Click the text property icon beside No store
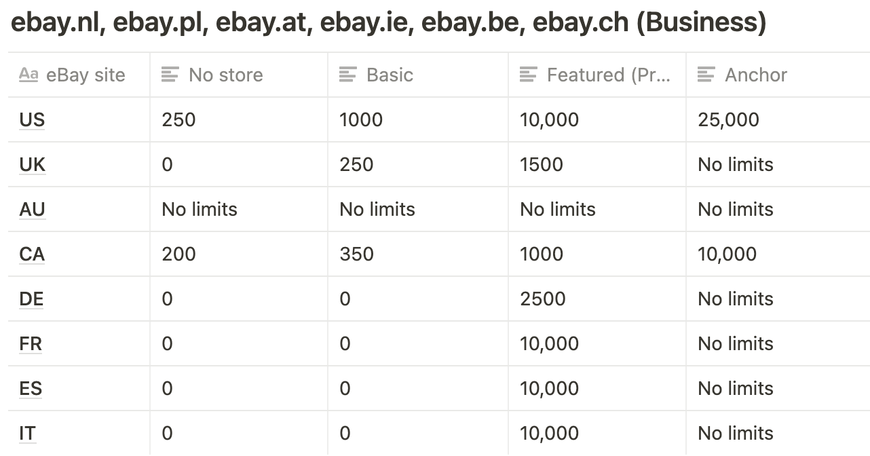The width and height of the screenshot is (870, 456). [170, 74]
